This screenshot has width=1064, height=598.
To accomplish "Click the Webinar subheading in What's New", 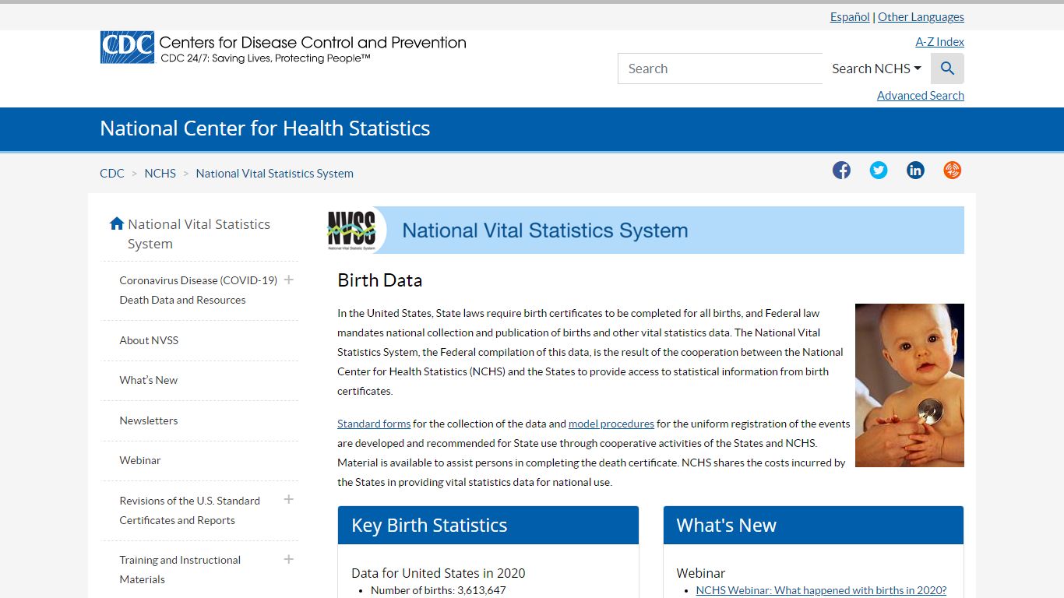I will [701, 573].
